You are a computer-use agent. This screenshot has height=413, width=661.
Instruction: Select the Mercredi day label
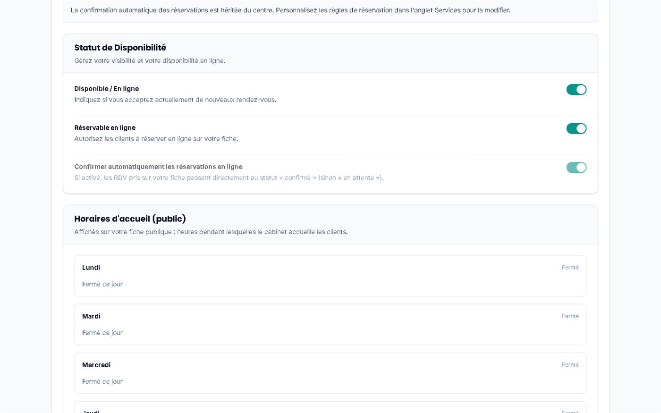tap(96, 365)
